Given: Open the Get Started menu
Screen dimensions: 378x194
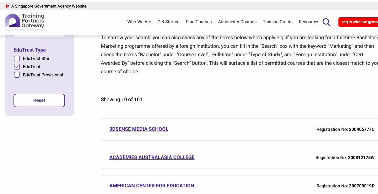Looking at the screenshot, I should point(169,22).
